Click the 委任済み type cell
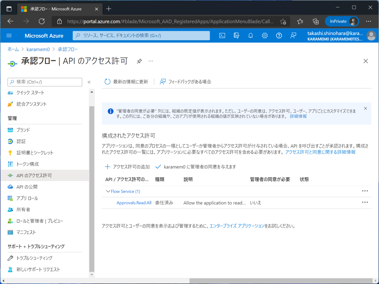Screen dimensions: 379x284 coord(164,203)
